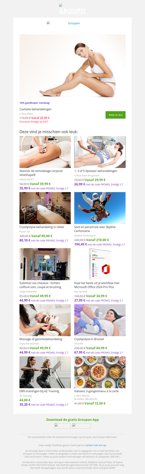Click the Download de gratis Groupon App heading
Screen dimensions: 145x474
[72, 420]
